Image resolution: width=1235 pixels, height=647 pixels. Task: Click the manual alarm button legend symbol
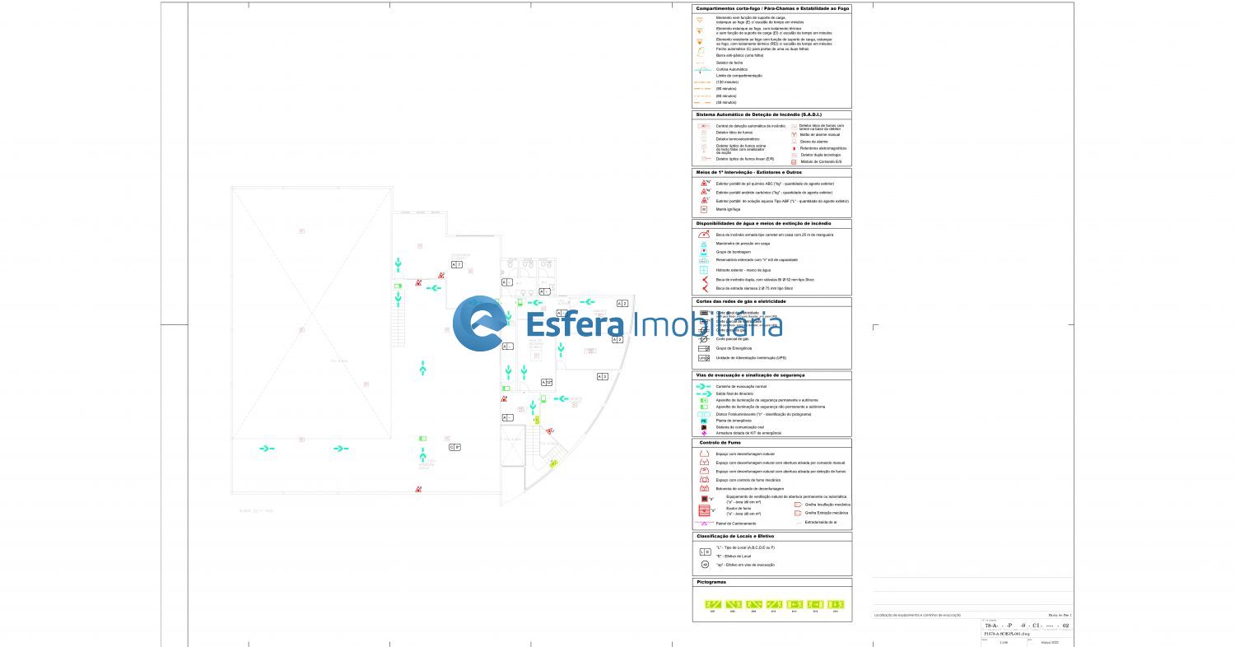pos(795,134)
